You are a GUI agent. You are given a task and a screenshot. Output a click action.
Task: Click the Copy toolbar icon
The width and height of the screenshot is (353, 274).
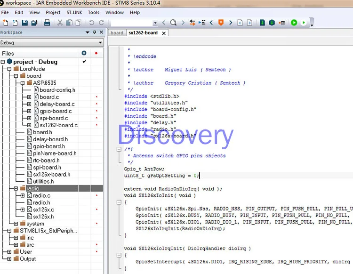(x=69, y=23)
